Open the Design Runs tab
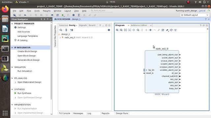 [x=122, y=113]
